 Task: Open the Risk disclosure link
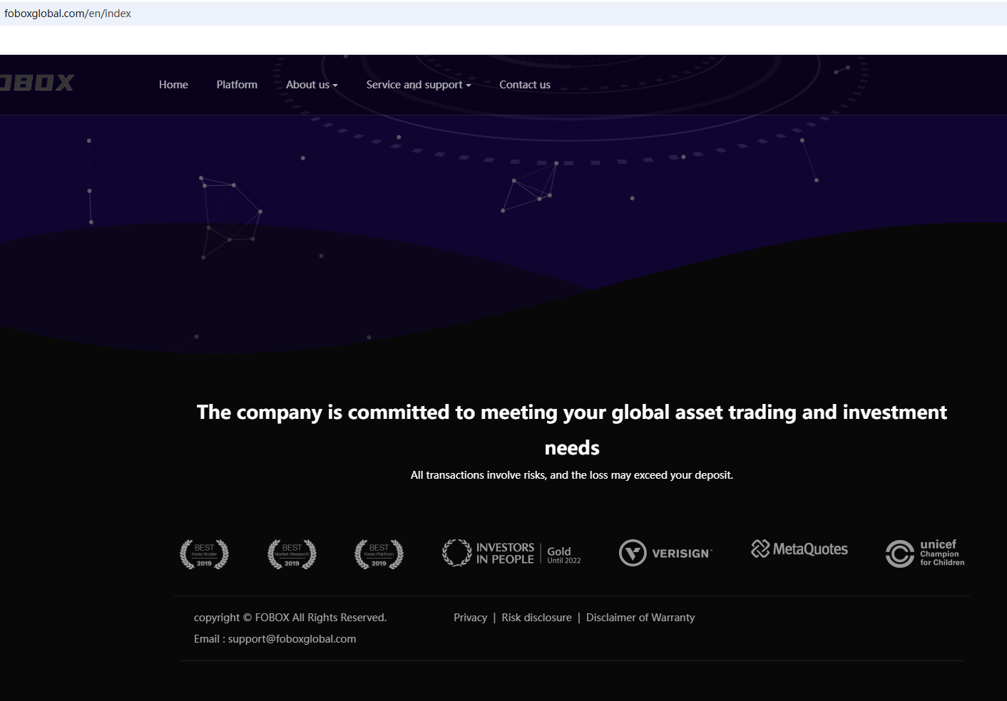(x=536, y=618)
